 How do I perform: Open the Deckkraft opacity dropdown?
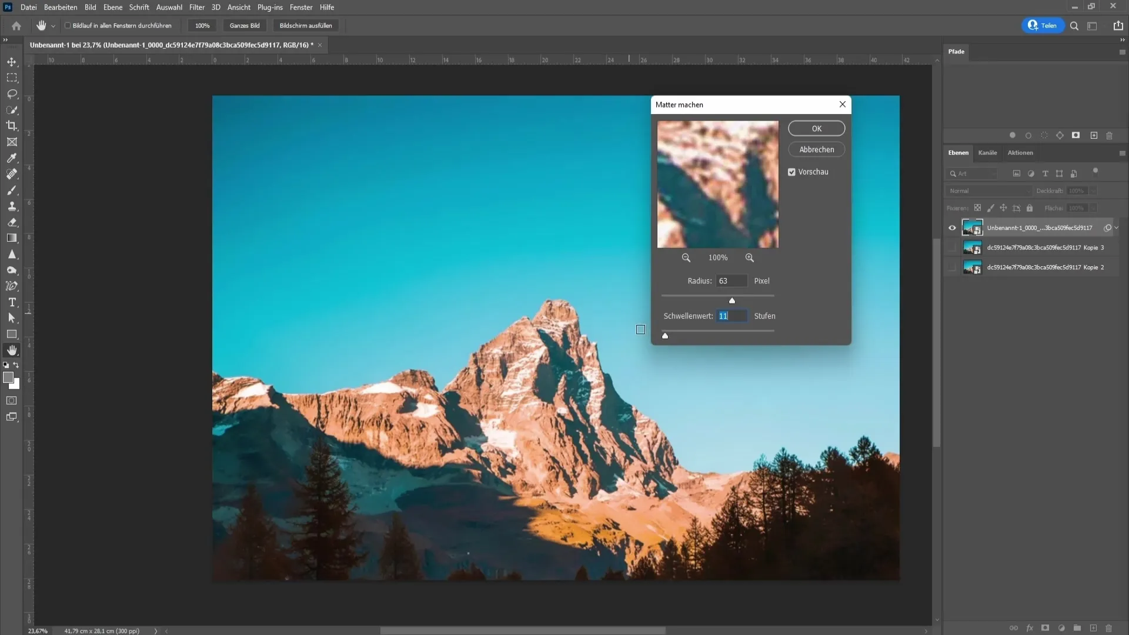[x=1093, y=191]
